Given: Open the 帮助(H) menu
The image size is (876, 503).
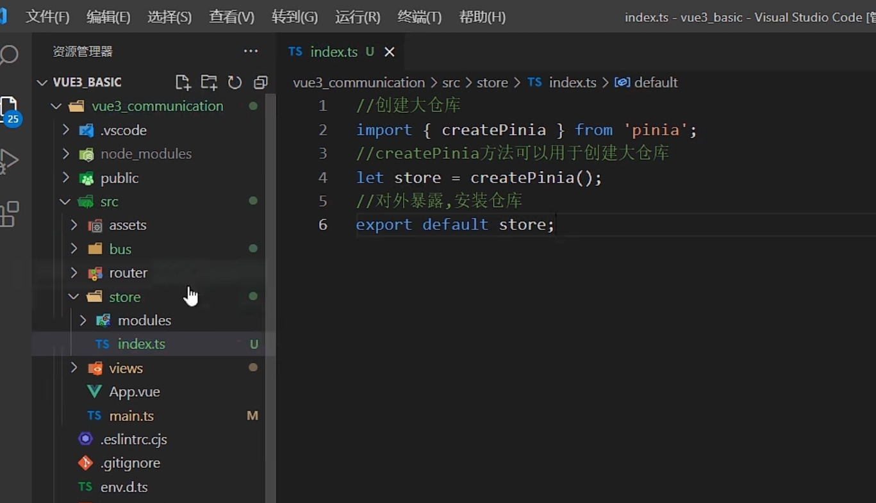Looking at the screenshot, I should tap(483, 17).
